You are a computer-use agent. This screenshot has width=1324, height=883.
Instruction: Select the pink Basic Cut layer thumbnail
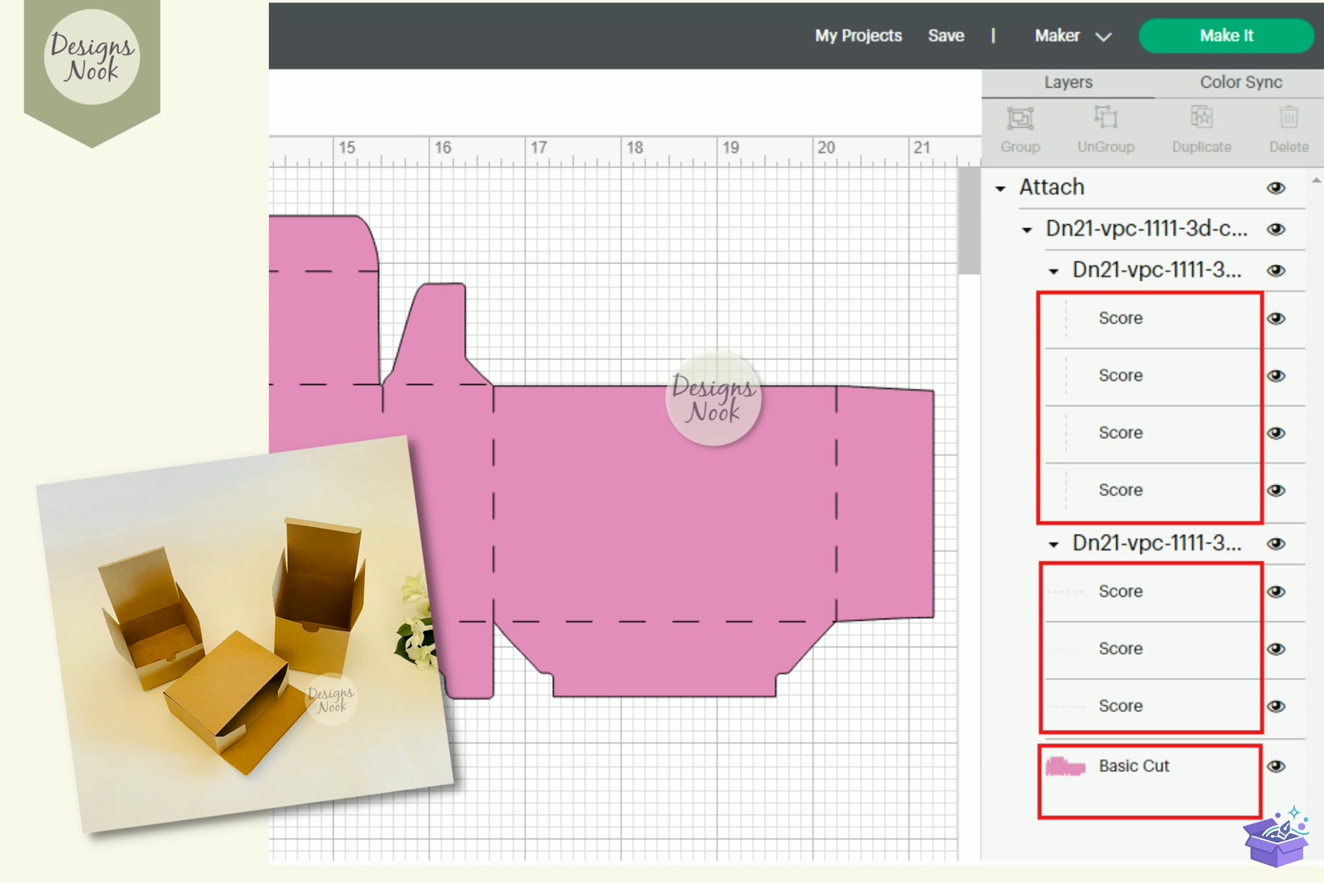coord(1065,767)
